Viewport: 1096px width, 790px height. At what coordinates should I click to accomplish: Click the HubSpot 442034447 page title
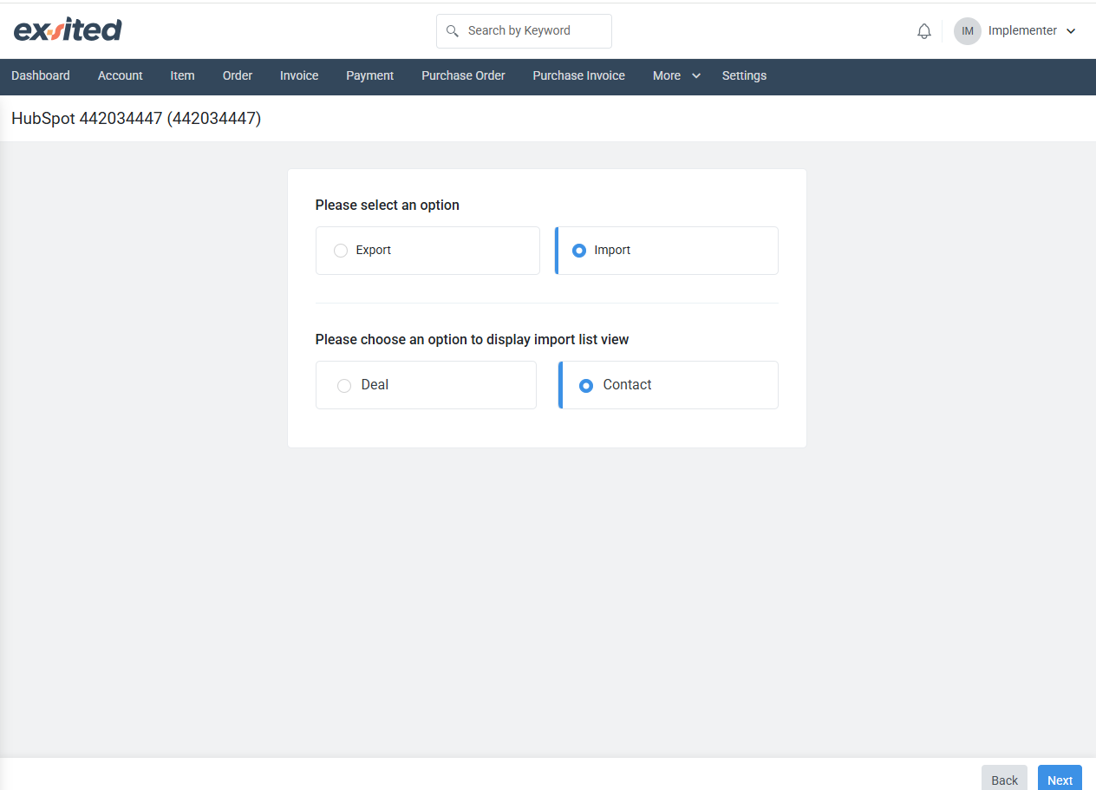136,119
